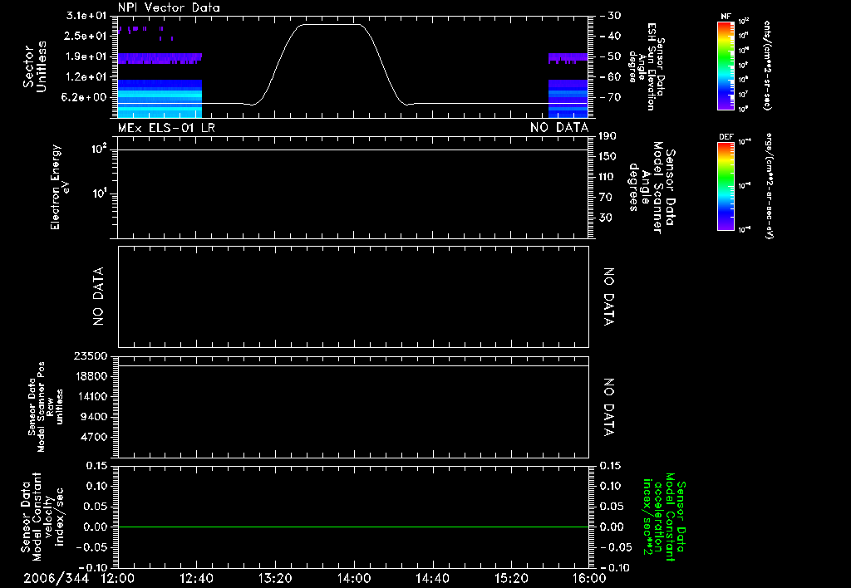Select the "Electron Energy eV" axis label

click(59, 187)
